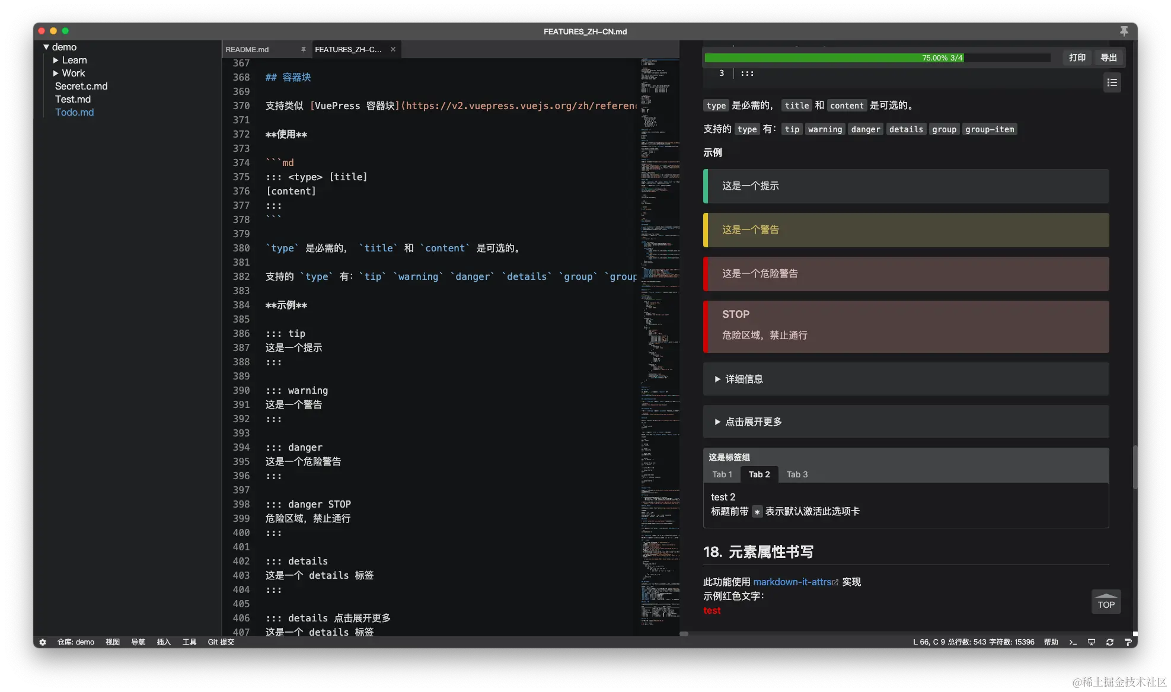Click the preview vertical scrollbar thumb

[1135, 467]
